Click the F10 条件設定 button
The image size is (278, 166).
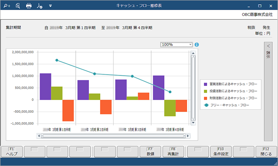coord(221,152)
